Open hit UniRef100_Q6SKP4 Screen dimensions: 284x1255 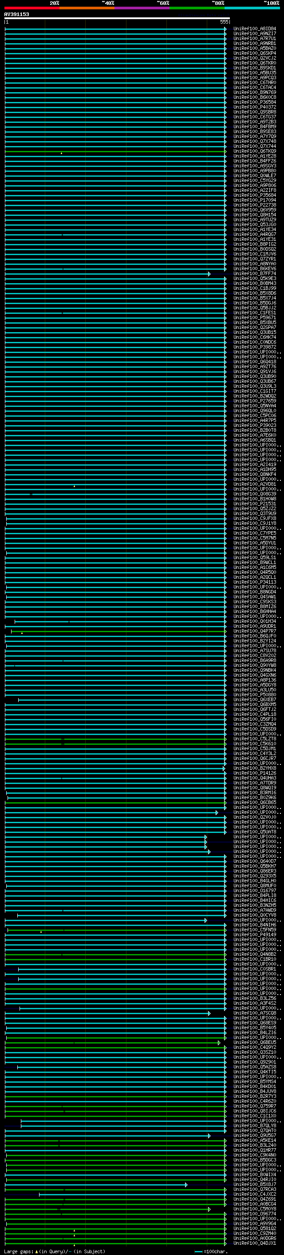254,53
